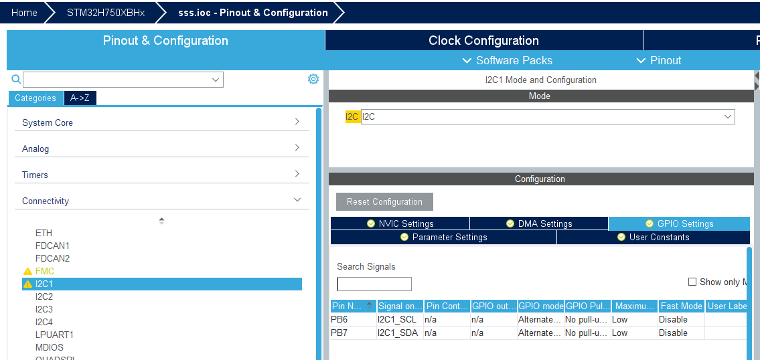Open the NVIC Settings tab
Viewport: 760px width, 360px height.
(400, 223)
